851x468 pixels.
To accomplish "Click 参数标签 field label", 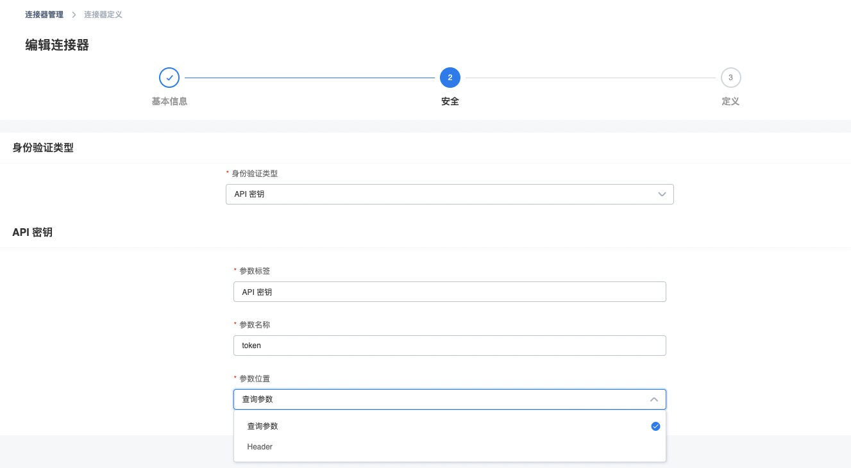I will coord(255,271).
